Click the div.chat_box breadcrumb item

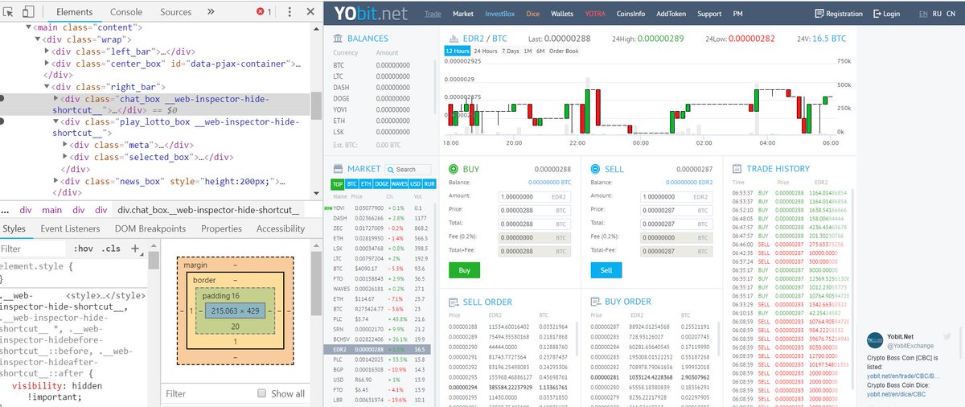[x=208, y=210]
